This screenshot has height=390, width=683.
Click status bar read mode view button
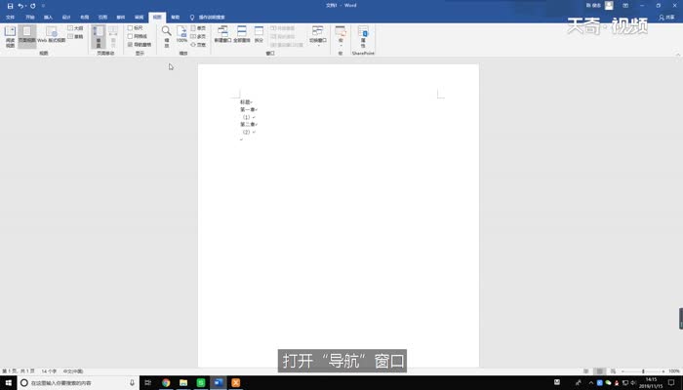coord(586,371)
